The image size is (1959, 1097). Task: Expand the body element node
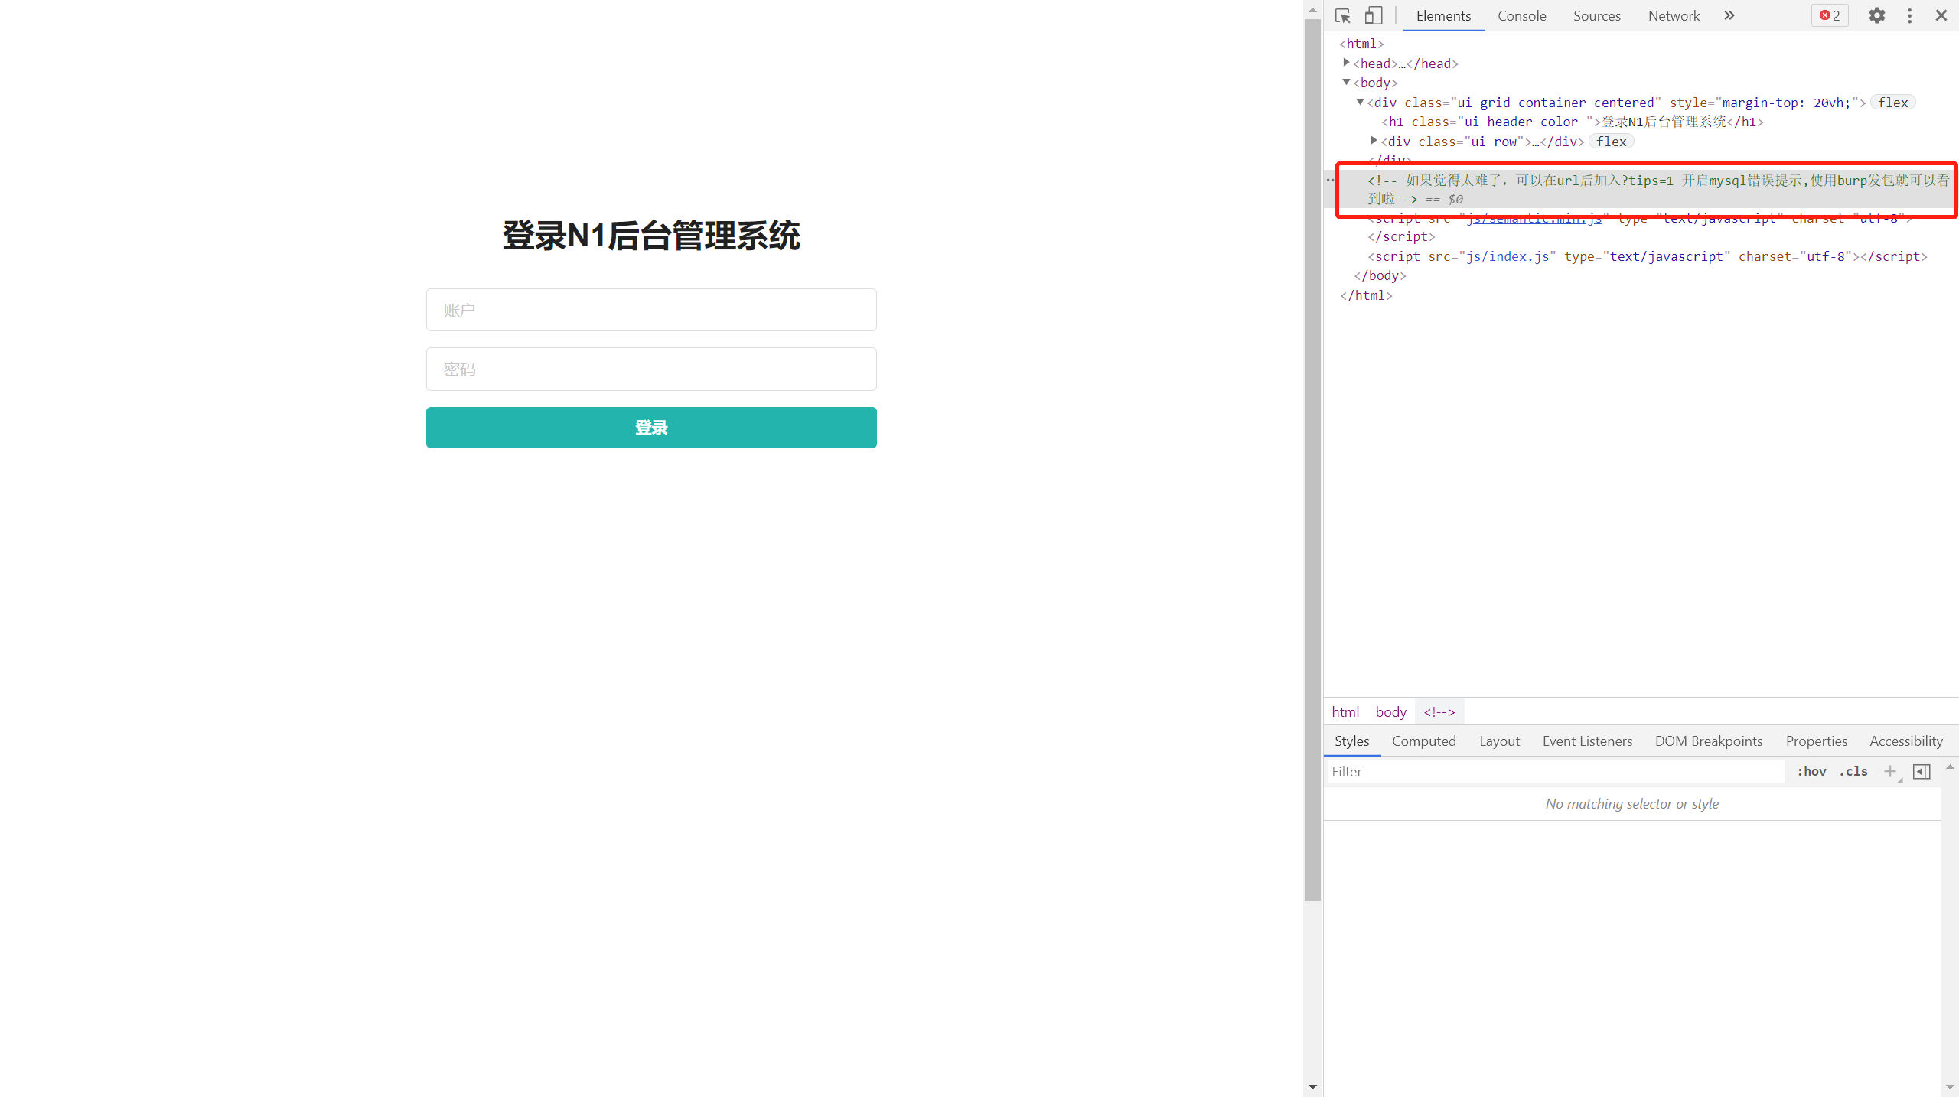pyautogui.click(x=1347, y=82)
